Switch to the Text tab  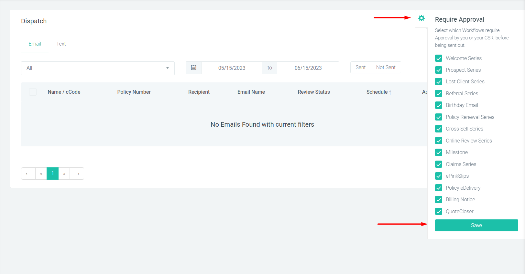pyautogui.click(x=61, y=44)
